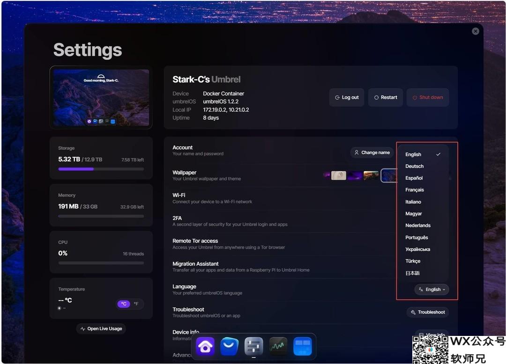The width and height of the screenshot is (506, 364).
Task: Open the Settings dock icon
Action: point(253,347)
